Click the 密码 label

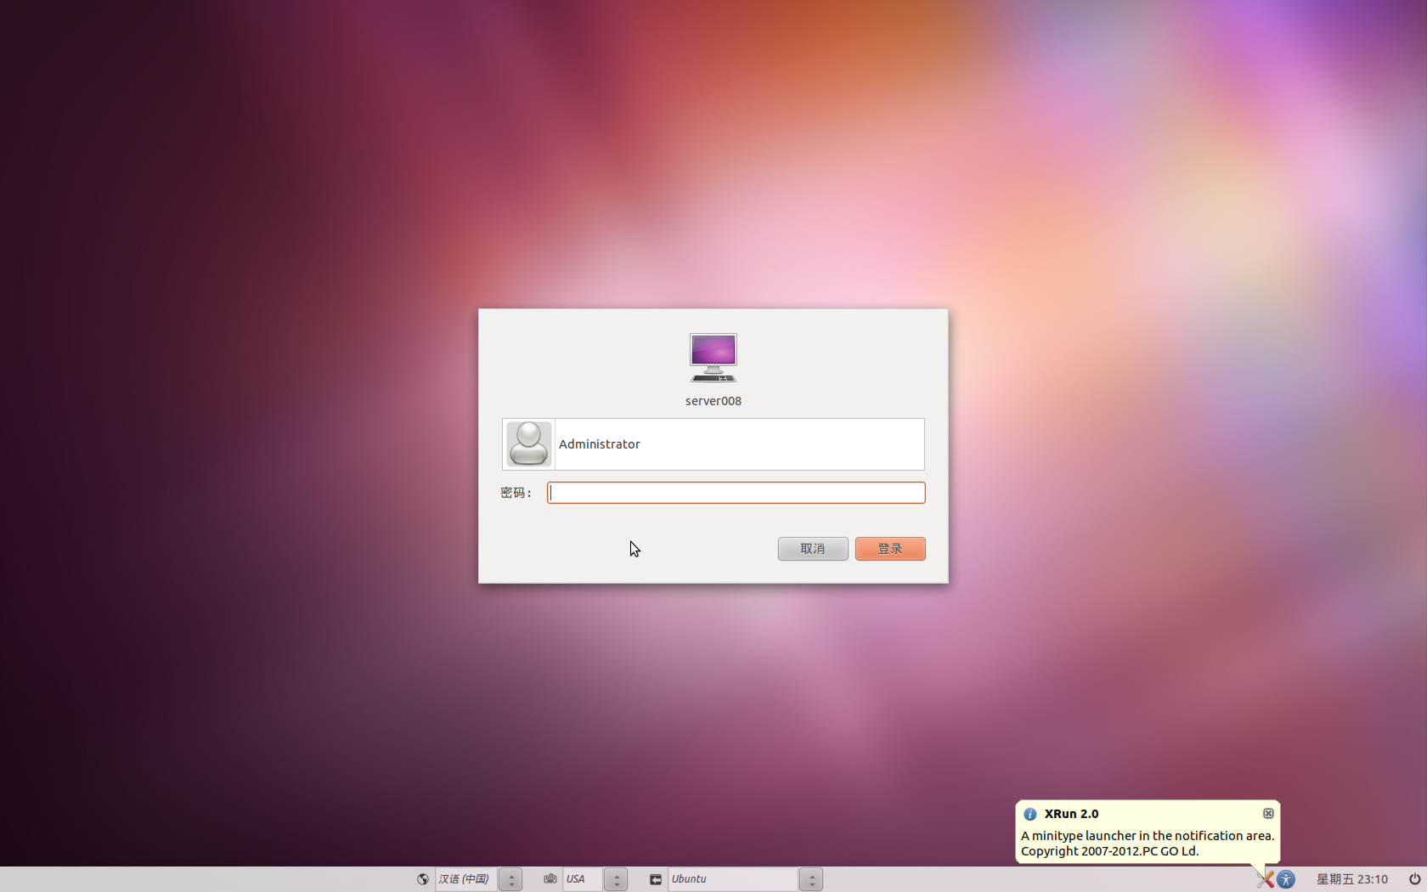click(x=516, y=493)
